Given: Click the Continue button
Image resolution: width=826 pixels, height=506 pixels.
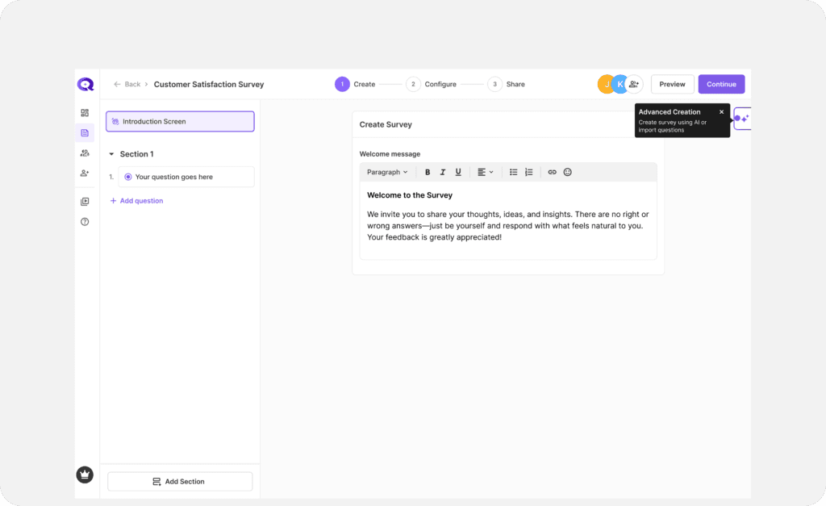Looking at the screenshot, I should (x=721, y=84).
